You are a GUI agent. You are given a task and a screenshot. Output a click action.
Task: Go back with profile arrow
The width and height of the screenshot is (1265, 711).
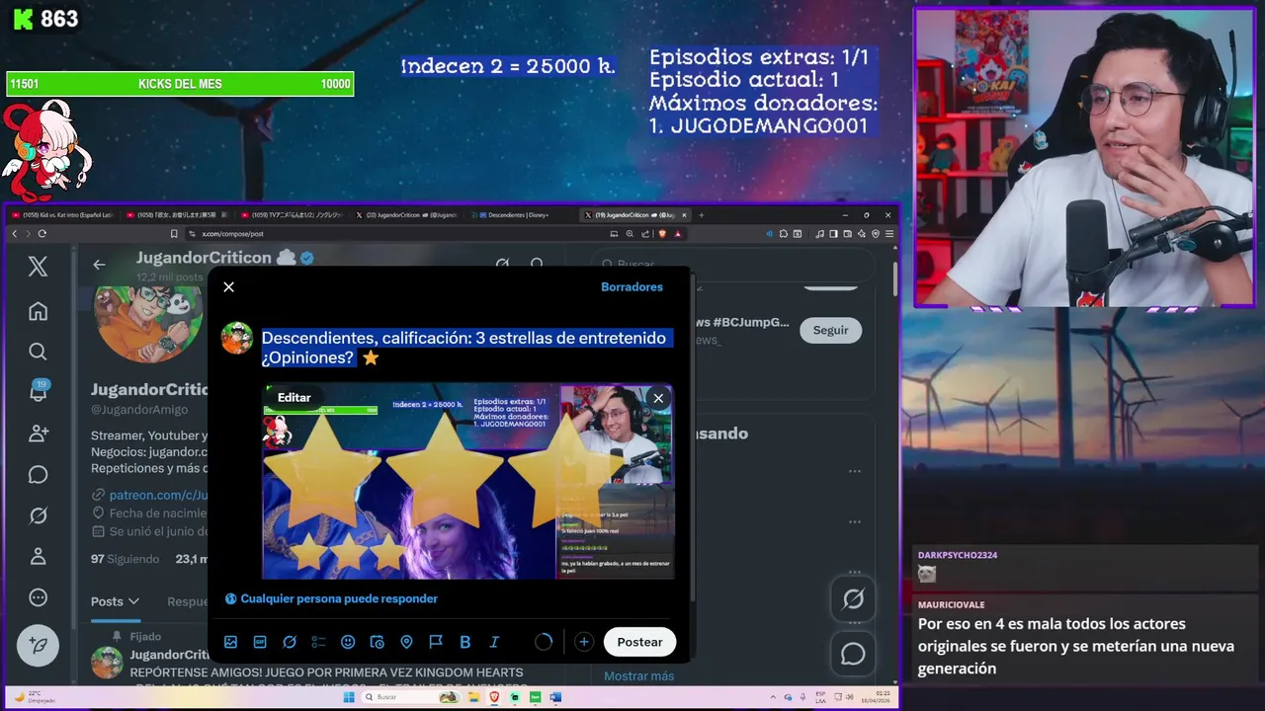99,264
